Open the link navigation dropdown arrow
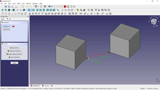The width and height of the screenshot is (160, 90). click(x=26, y=10)
